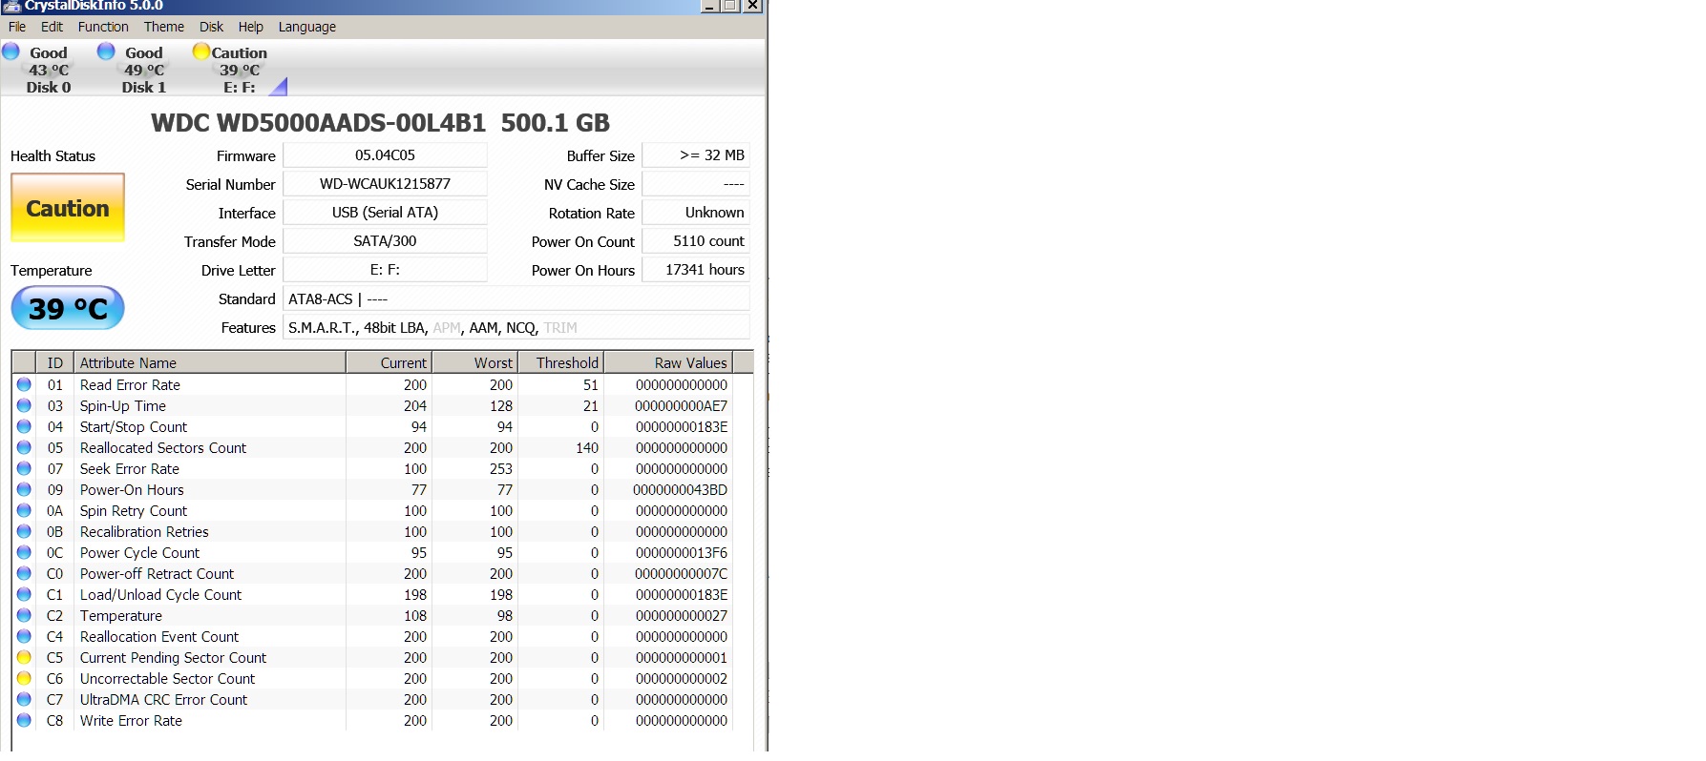Viewport: 1706px width, 761px height.
Task: Click the Write Error Rate status icon
Action: (24, 720)
